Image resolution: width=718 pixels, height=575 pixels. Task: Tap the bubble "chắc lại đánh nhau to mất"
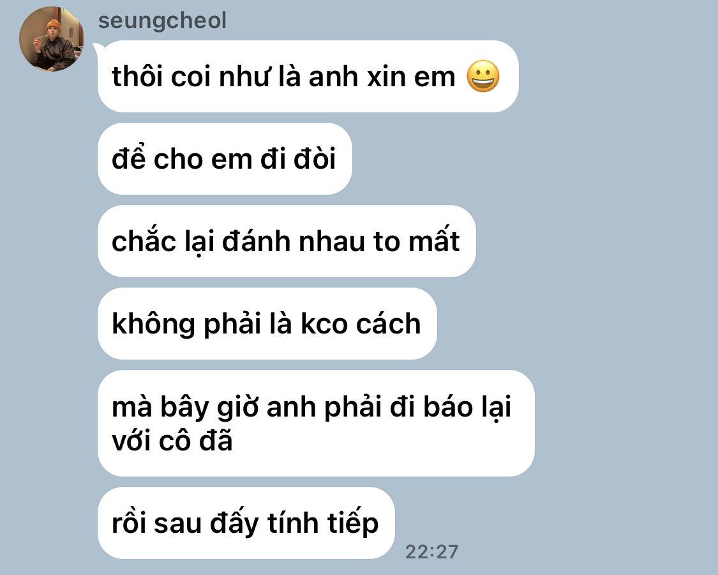tap(287, 241)
